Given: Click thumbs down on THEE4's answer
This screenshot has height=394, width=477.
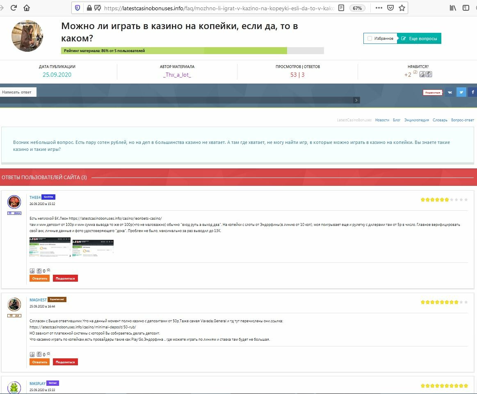Looking at the screenshot, I should click(x=39, y=271).
